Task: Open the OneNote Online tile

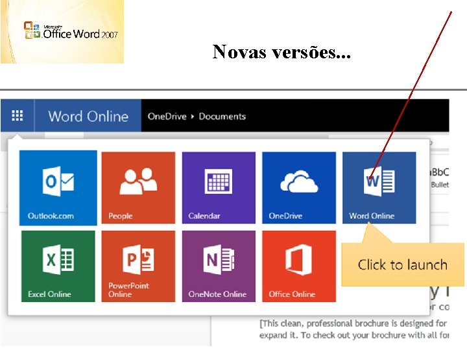Action: 219,266
